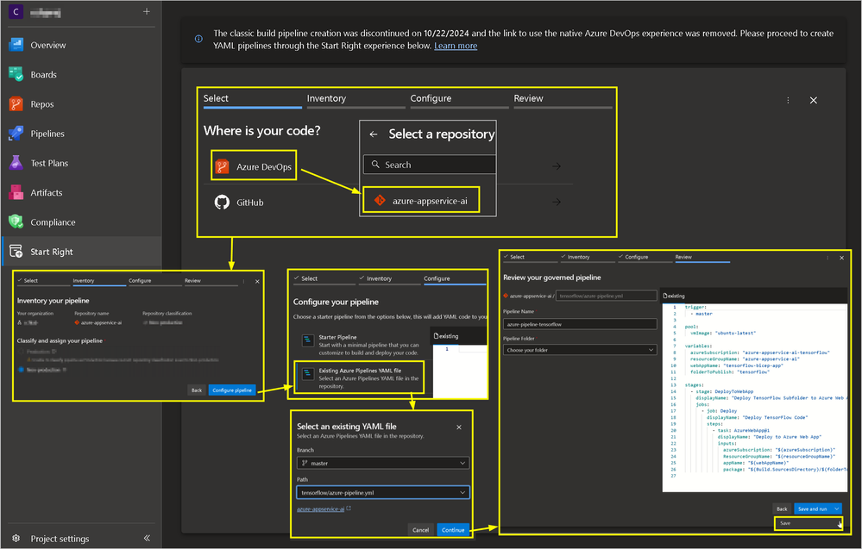The width and height of the screenshot is (862, 549).
Task: Click the Artifacts icon in the sidebar
Action: [x=16, y=193]
